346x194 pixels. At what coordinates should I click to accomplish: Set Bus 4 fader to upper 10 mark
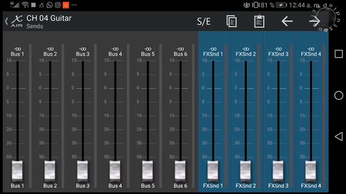[x=115, y=61]
